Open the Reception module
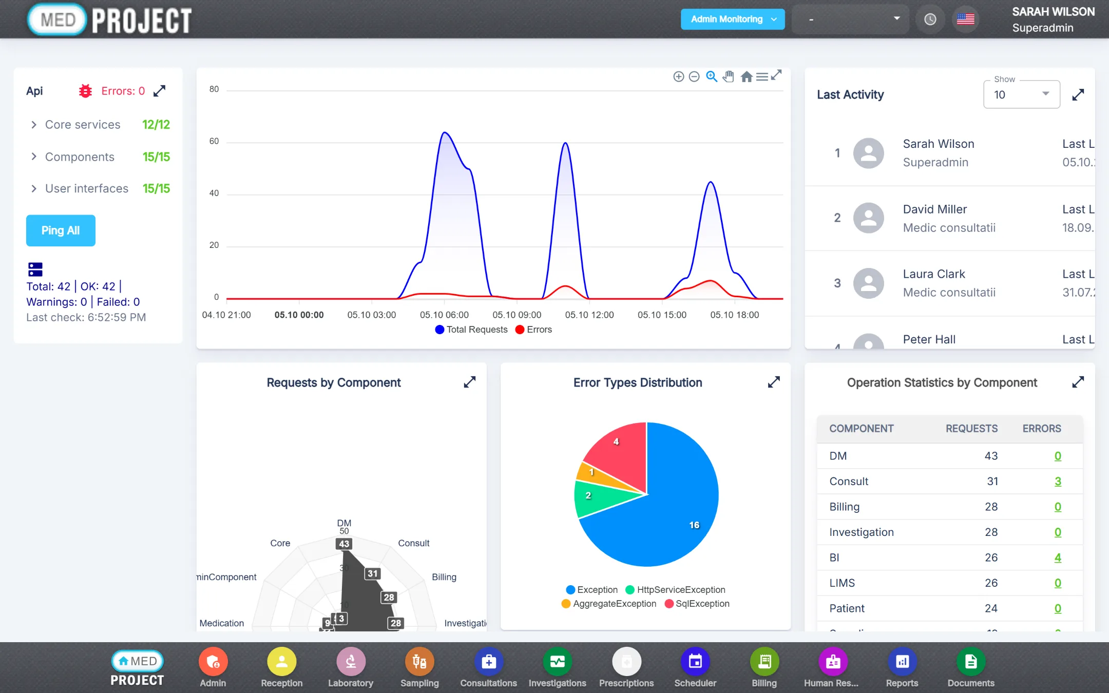 click(x=282, y=668)
